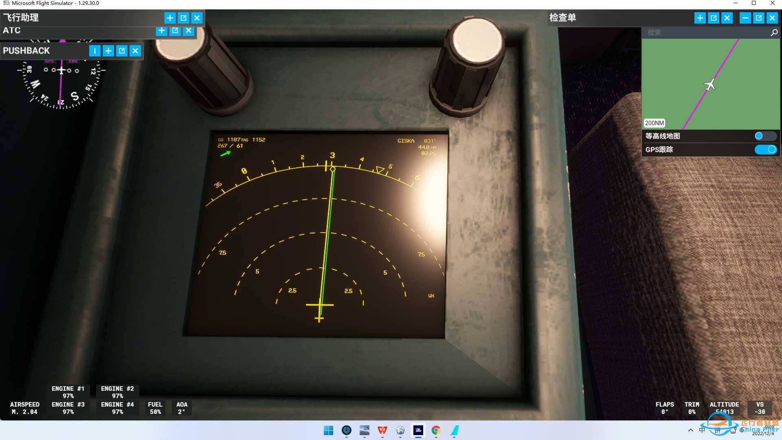The image size is (782, 440).
Task: Click the 飞行助理 panel title
Action: coord(21,18)
